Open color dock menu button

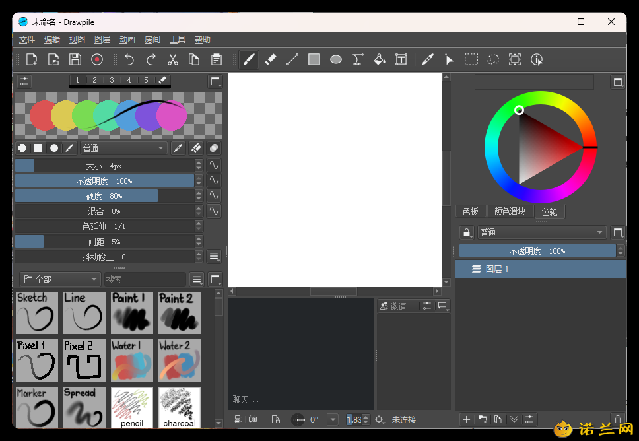pos(618,83)
